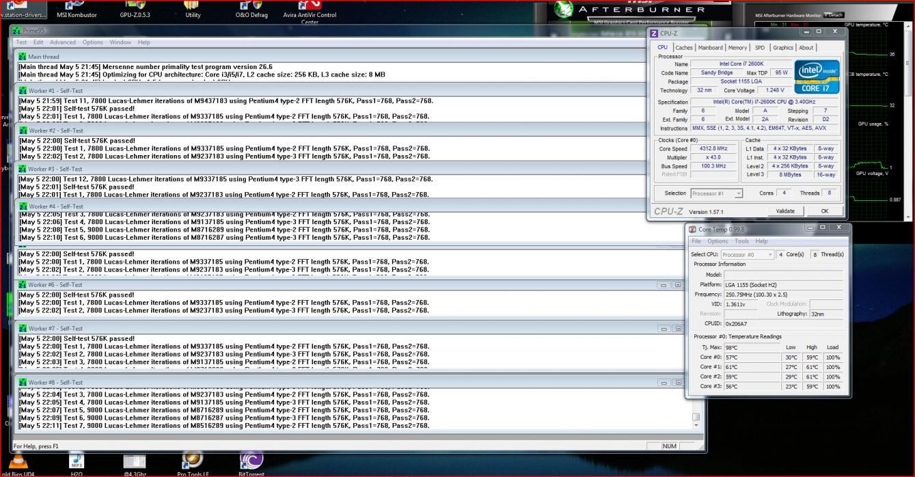Viewport: 915px width, 477px height.
Task: Click the Validate button in CPU-Z
Action: (785, 211)
